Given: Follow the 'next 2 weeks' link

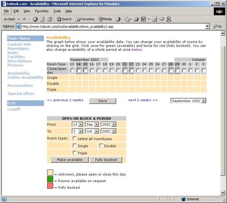Looking at the screenshot, I should pos(143,100).
